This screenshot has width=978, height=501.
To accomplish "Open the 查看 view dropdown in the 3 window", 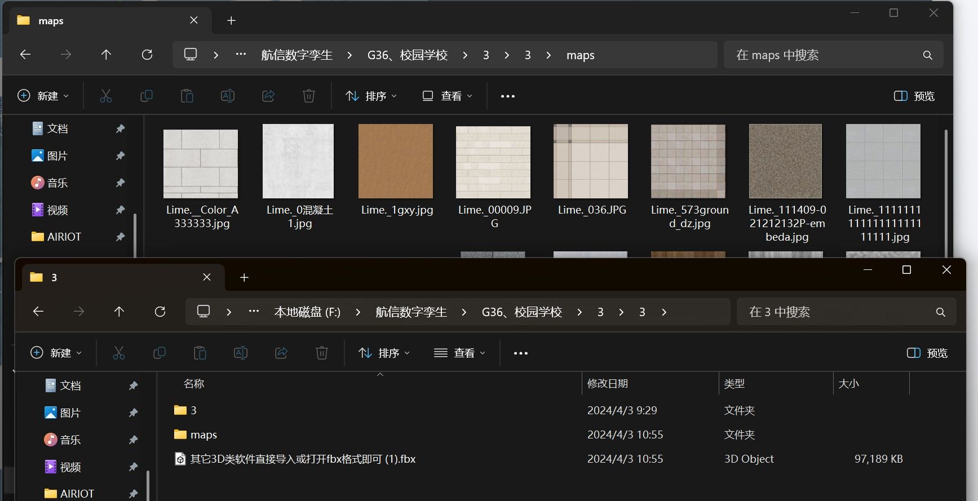I will tap(460, 353).
